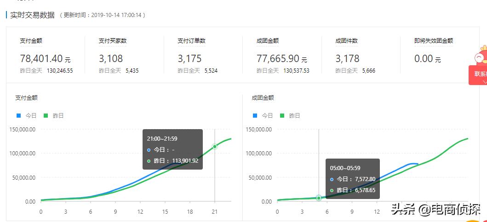Click the 05:00~05:59 tooltip header
Image resolution: width=487 pixels, height=222 pixels.
click(x=345, y=168)
